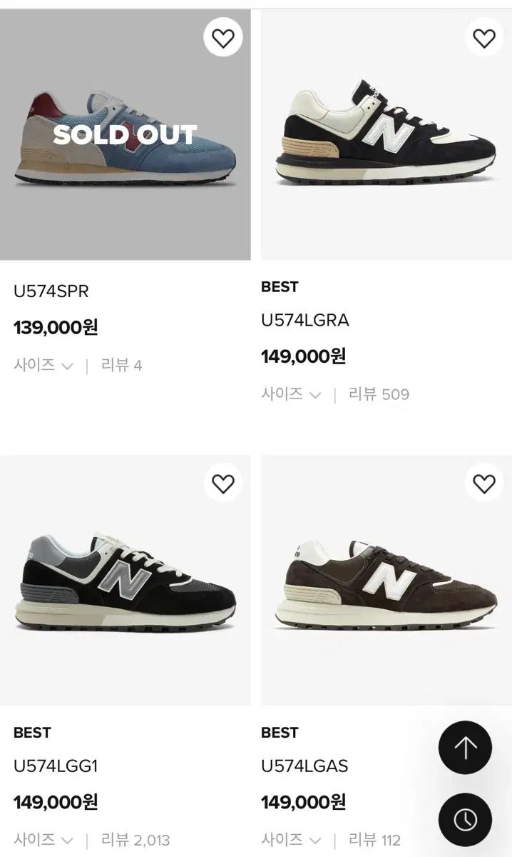512x857 pixels.
Task: Open recently viewed clock button
Action: [465, 818]
